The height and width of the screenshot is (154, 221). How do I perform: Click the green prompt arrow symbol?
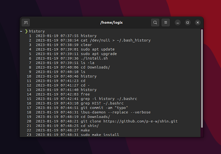click(26, 31)
